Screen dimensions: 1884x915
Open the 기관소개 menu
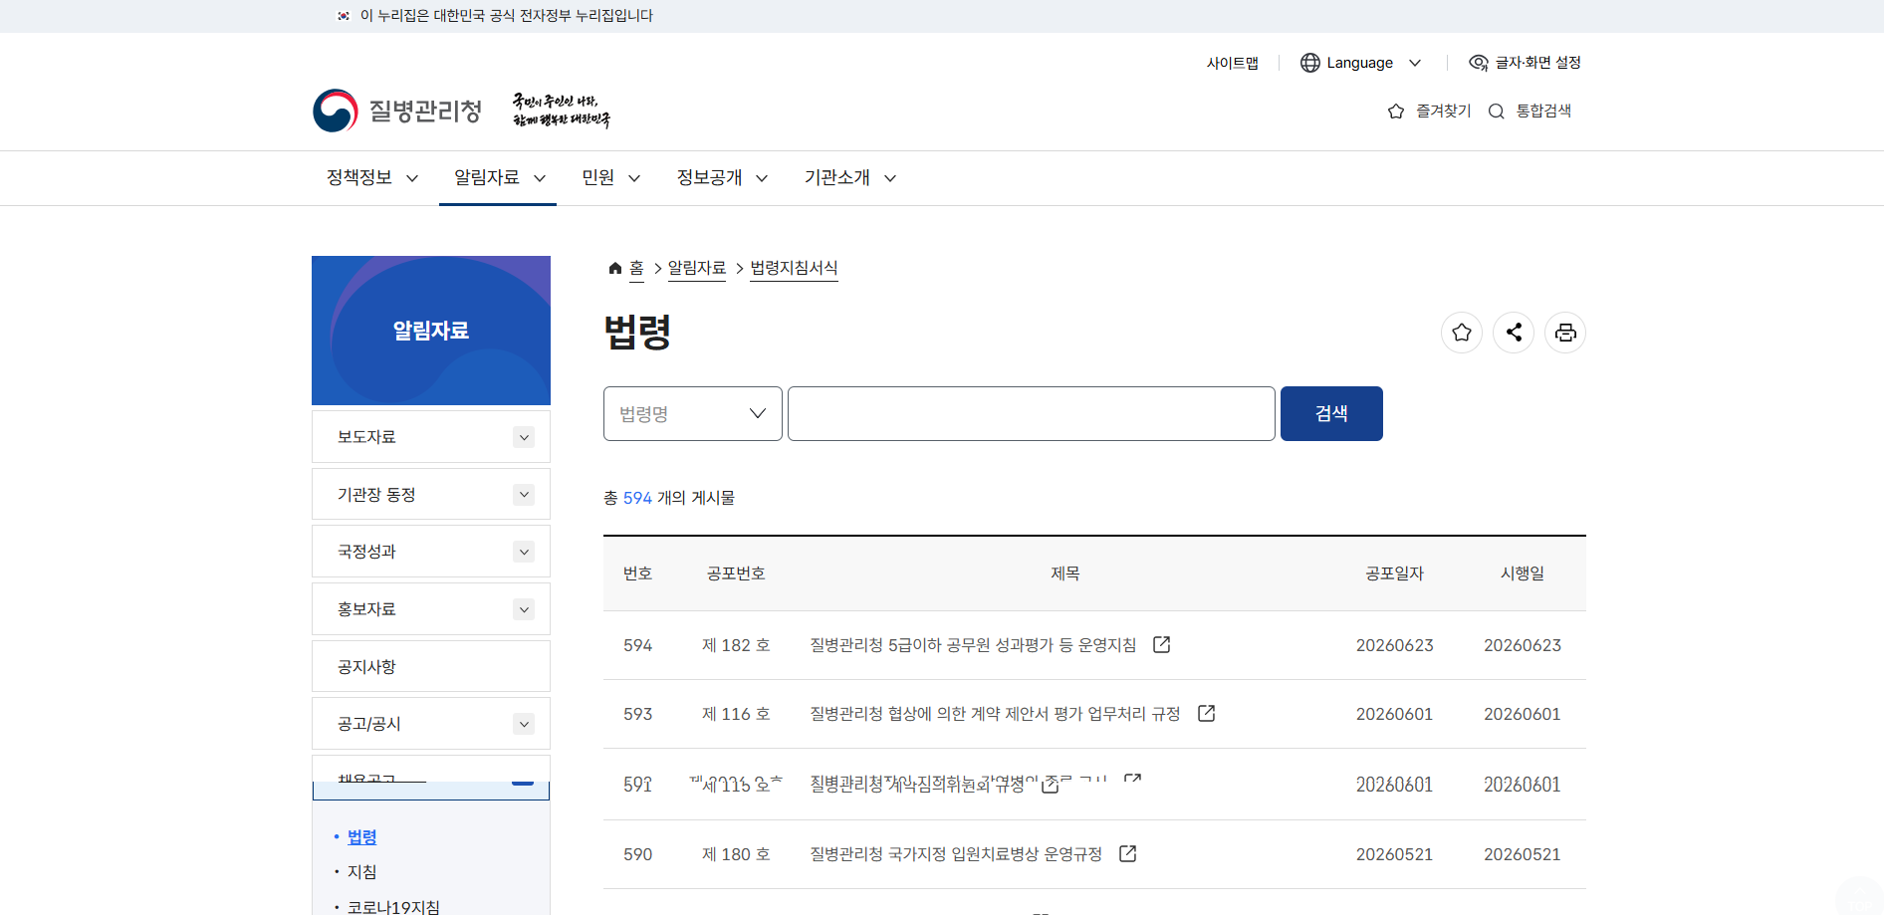coord(849,178)
